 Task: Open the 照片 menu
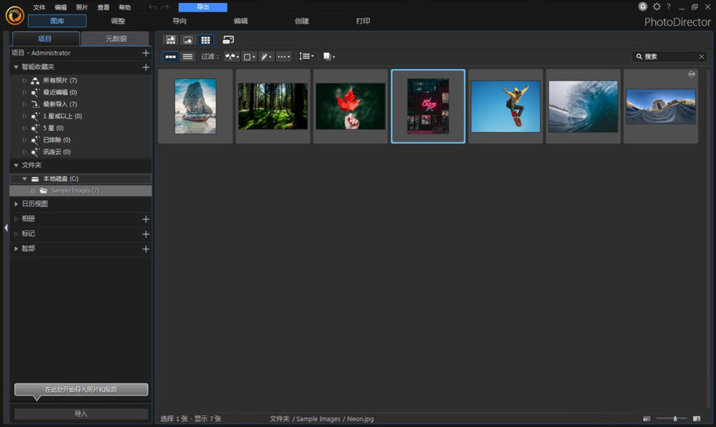[80, 6]
